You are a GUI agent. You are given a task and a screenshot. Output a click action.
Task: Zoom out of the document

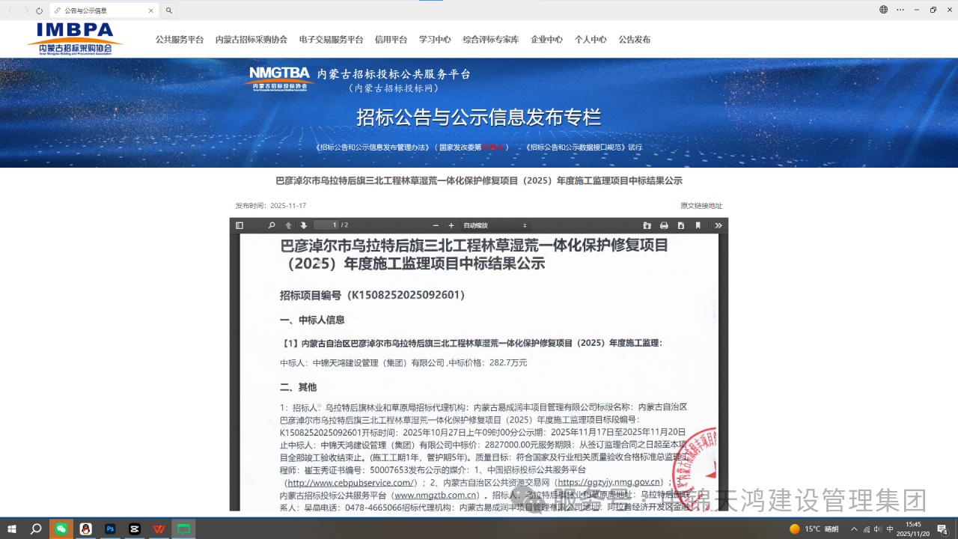tap(434, 225)
